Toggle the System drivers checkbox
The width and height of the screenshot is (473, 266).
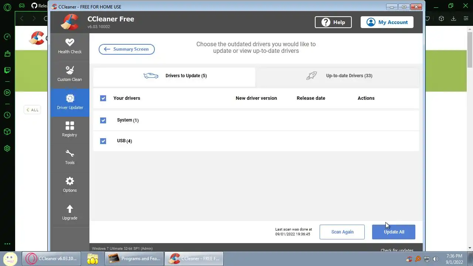point(103,120)
